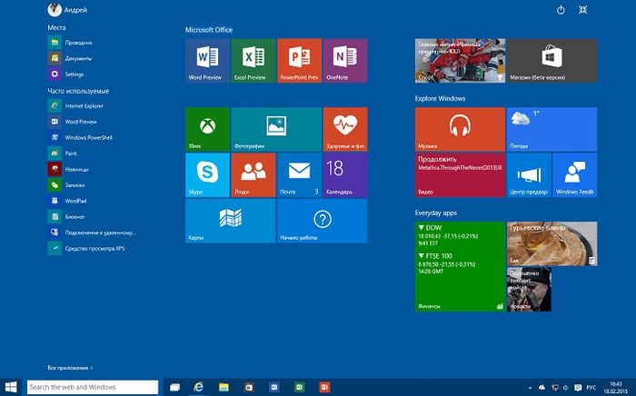Image resolution: width=636 pixels, height=396 pixels.
Task: Click the power button icon
Action: click(x=561, y=10)
